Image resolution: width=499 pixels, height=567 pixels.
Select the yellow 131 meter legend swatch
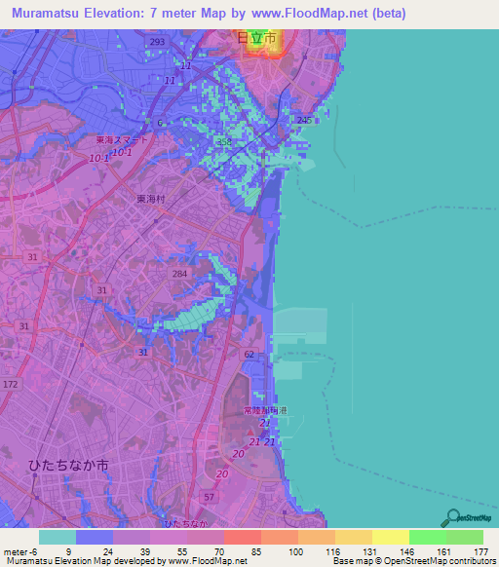point(391,538)
